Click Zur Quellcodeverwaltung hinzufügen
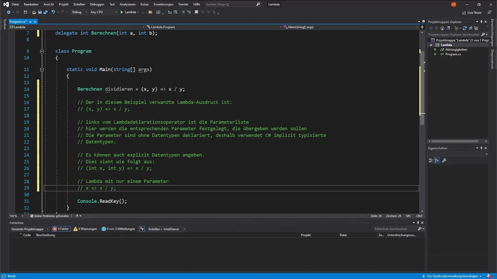The image size is (497, 279). point(452,276)
